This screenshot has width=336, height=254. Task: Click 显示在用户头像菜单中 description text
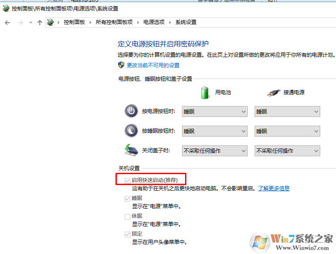(160, 242)
